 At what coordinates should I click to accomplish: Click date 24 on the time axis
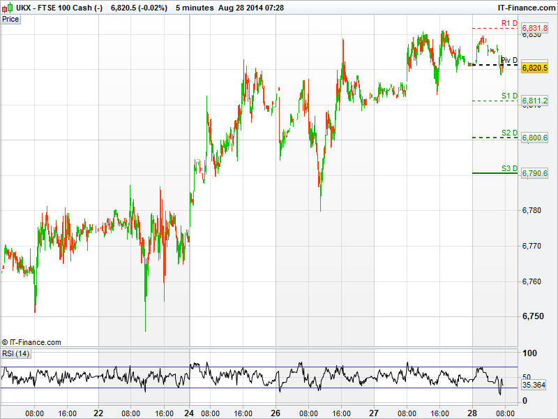point(190,413)
